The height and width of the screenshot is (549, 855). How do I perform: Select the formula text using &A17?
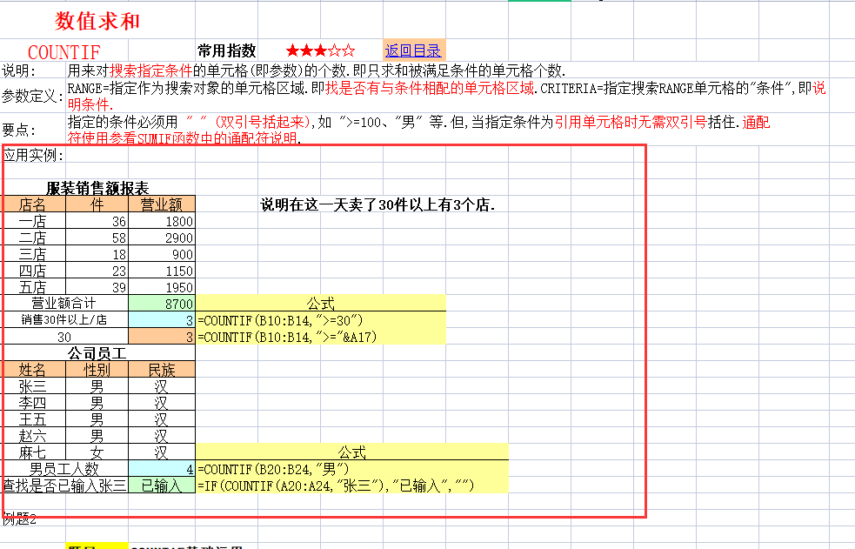click(x=287, y=337)
